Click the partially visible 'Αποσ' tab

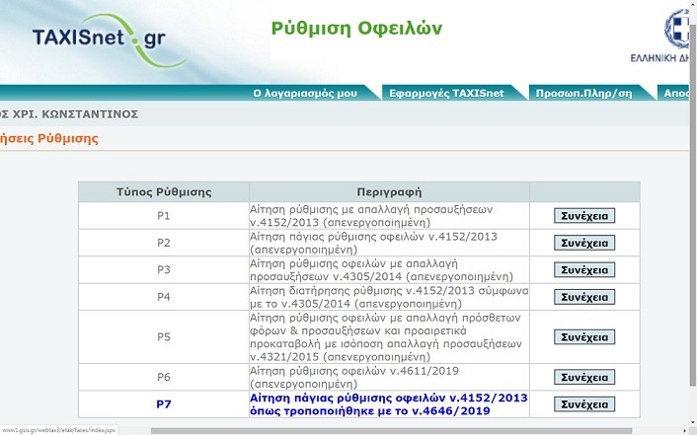coord(679,93)
